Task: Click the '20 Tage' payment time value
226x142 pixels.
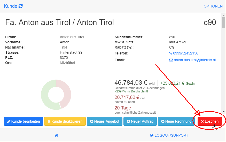Action: [123, 108]
